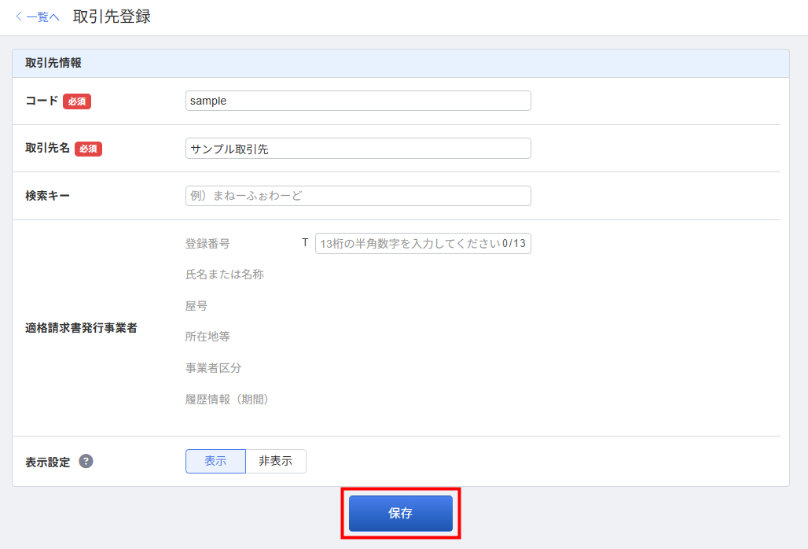Click the 氏名または名称 field label
Screen dimensions: 808x549
[x=224, y=274]
